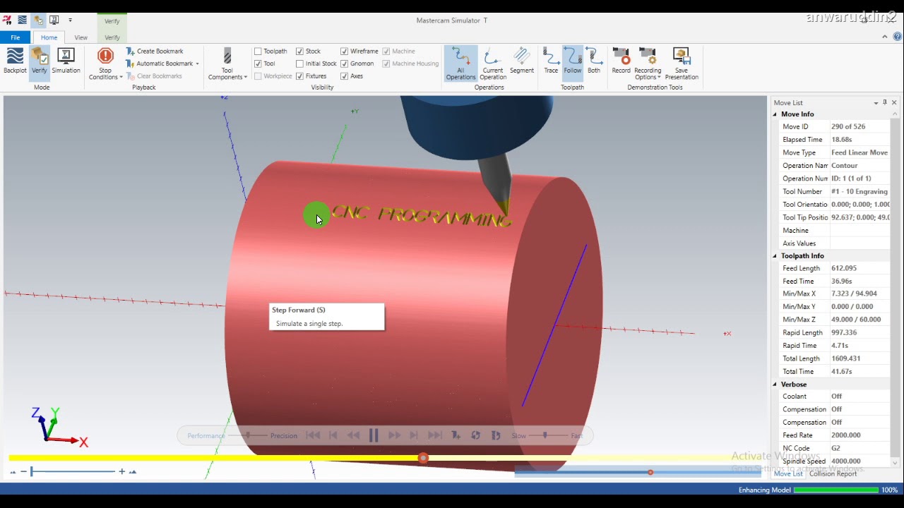Viewport: 904px width, 508px height.
Task: Step forward a single step
Action: click(414, 435)
